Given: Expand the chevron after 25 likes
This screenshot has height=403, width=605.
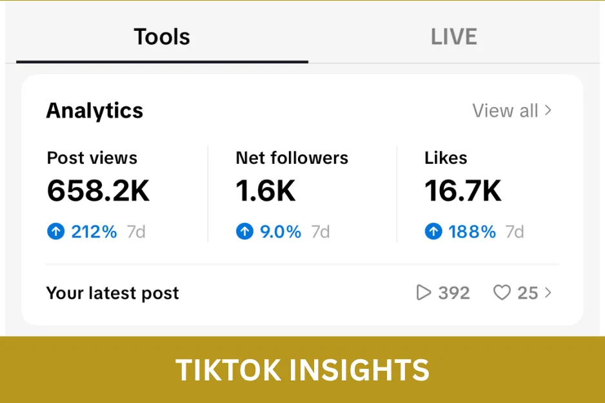Looking at the screenshot, I should pyautogui.click(x=548, y=293).
